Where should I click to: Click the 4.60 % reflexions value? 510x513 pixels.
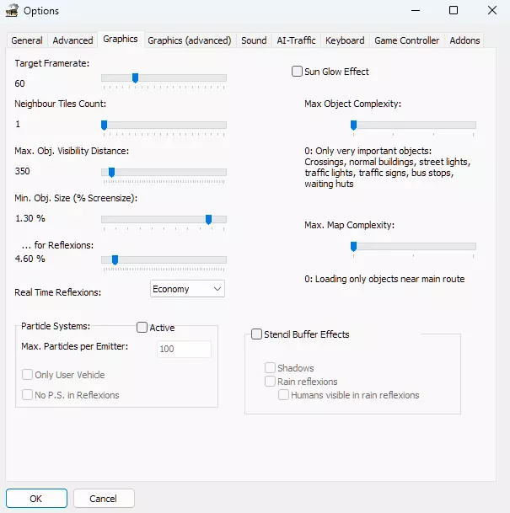coord(30,259)
